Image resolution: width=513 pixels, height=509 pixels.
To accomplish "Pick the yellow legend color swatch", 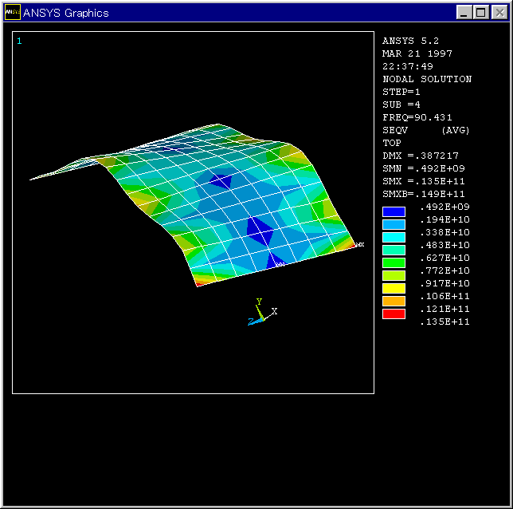I will pyautogui.click(x=394, y=289).
